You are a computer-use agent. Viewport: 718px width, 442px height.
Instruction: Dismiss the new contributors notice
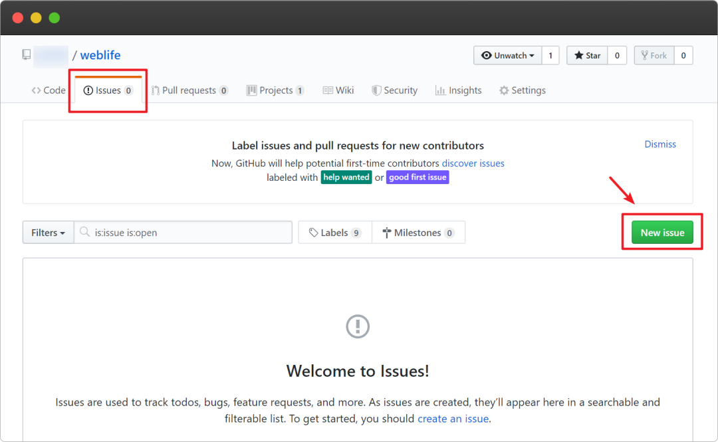coord(660,144)
